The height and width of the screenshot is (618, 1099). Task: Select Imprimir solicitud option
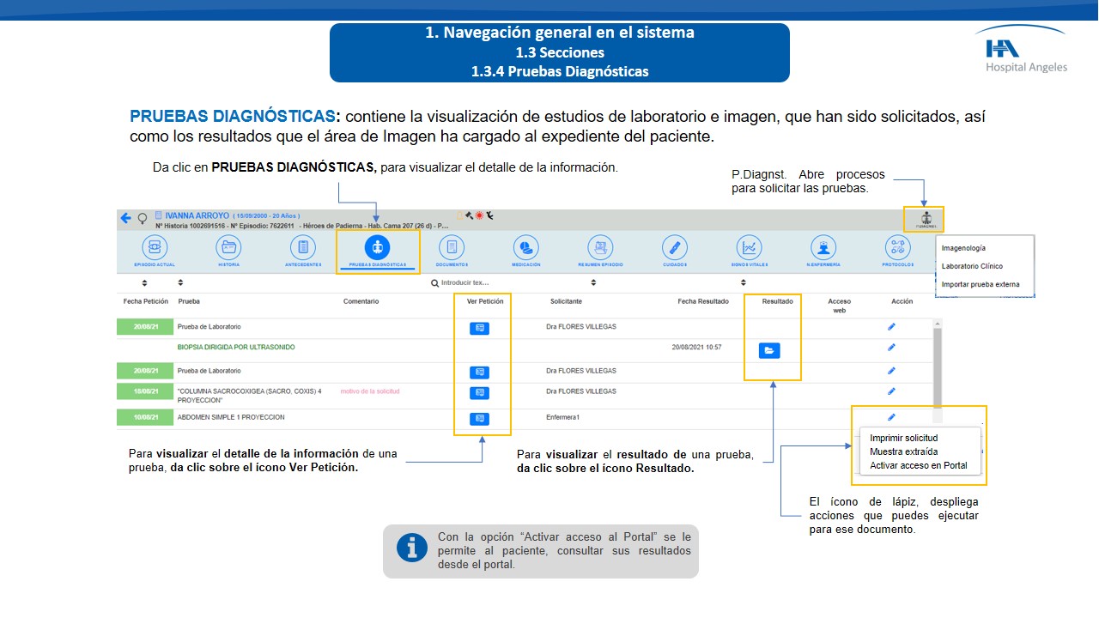[903, 438]
